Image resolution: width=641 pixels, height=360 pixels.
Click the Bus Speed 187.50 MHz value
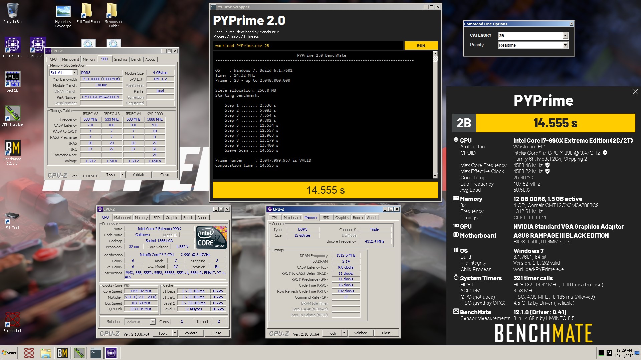(141, 303)
